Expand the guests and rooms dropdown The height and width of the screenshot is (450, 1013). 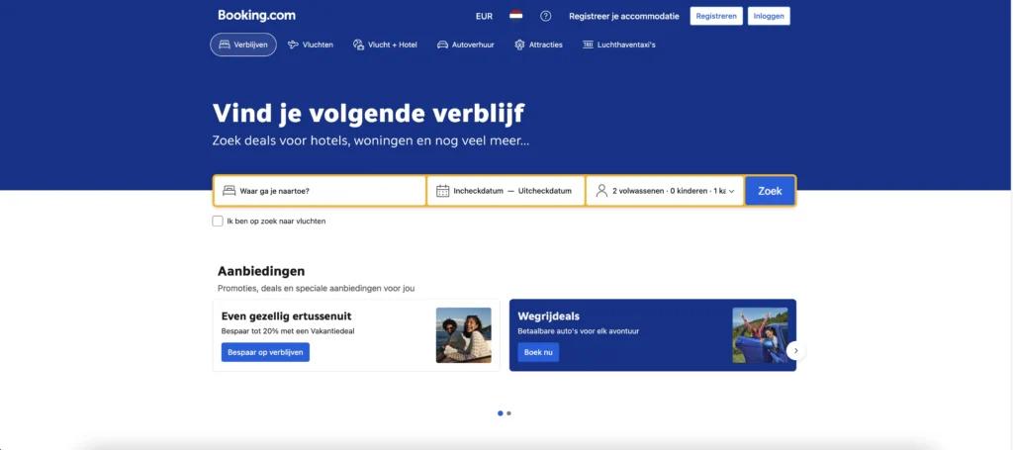665,191
